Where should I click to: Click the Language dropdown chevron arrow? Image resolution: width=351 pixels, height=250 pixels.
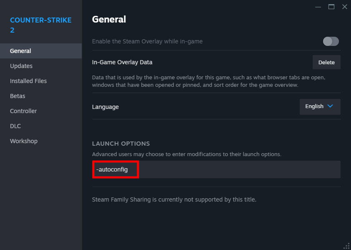[331, 106]
